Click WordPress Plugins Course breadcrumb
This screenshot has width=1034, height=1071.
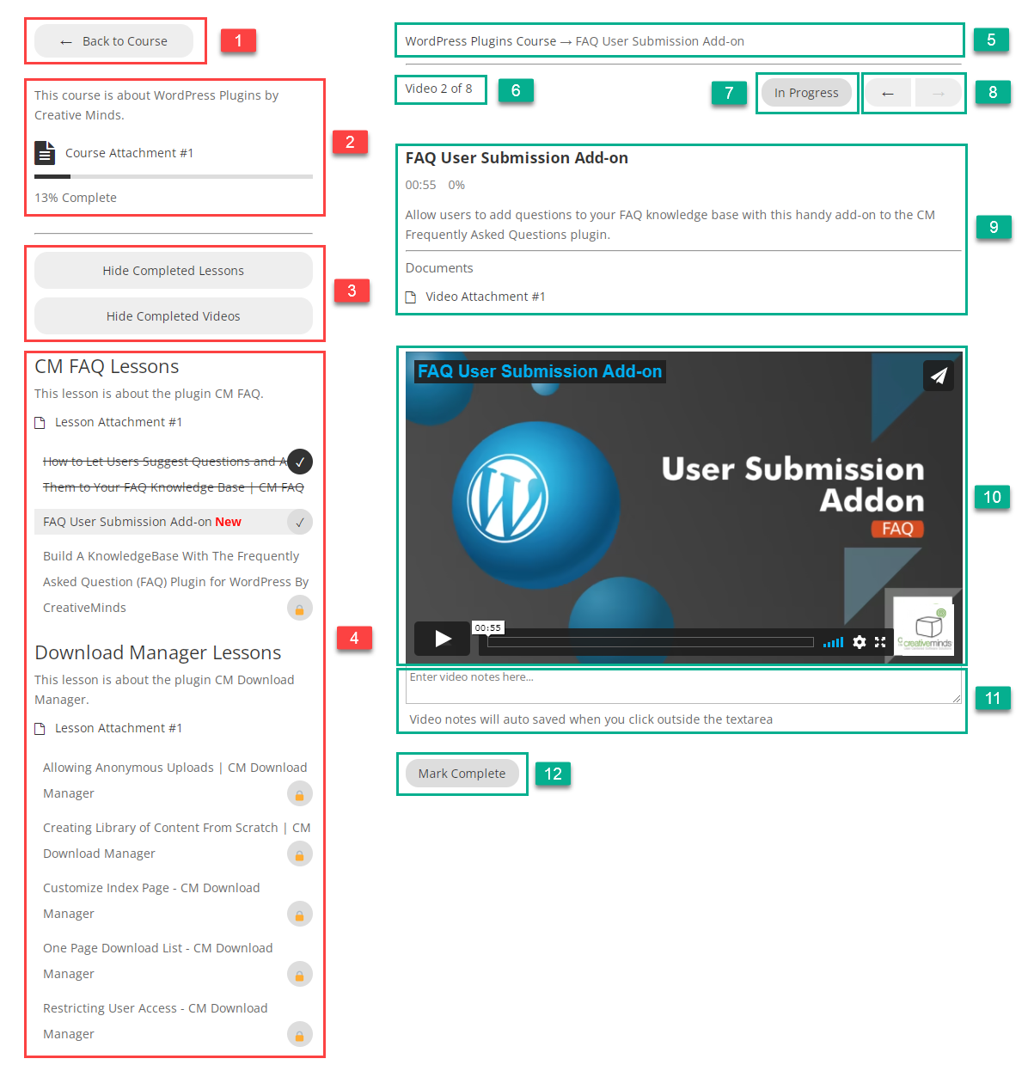480,41
